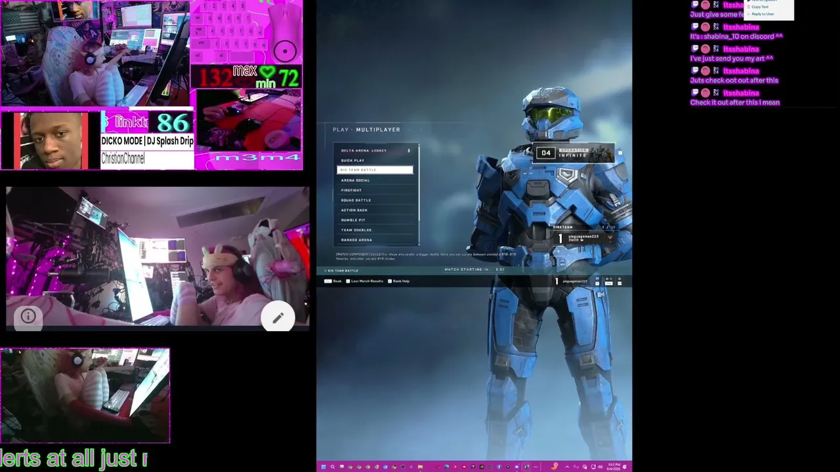
Task: Click the Delta Arena Legacy player icon
Action: click(408, 150)
